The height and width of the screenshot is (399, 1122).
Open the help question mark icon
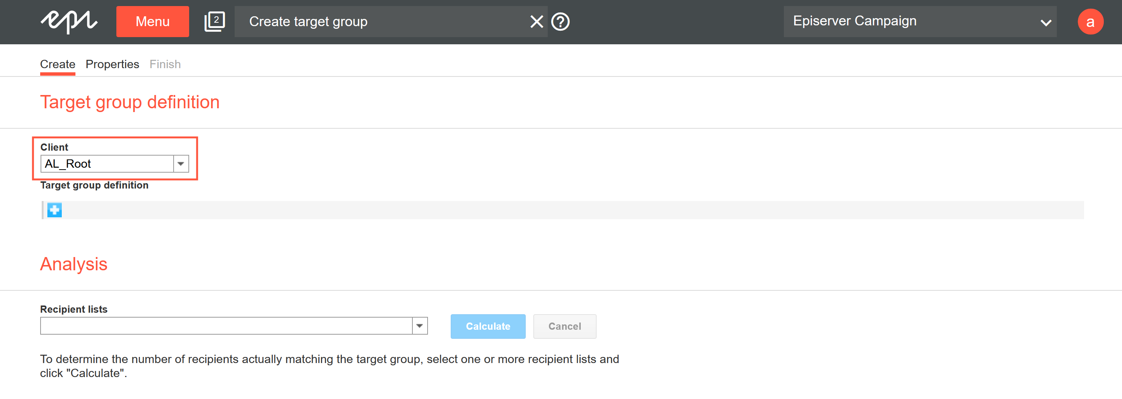560,21
